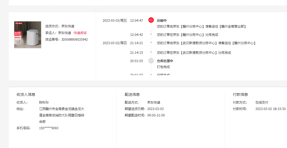Select expected delivery time 09:00-21:00

[x=156, y=115]
